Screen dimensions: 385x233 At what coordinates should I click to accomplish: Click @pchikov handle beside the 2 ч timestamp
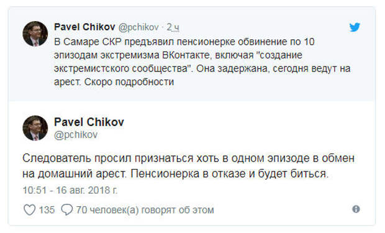point(138,27)
